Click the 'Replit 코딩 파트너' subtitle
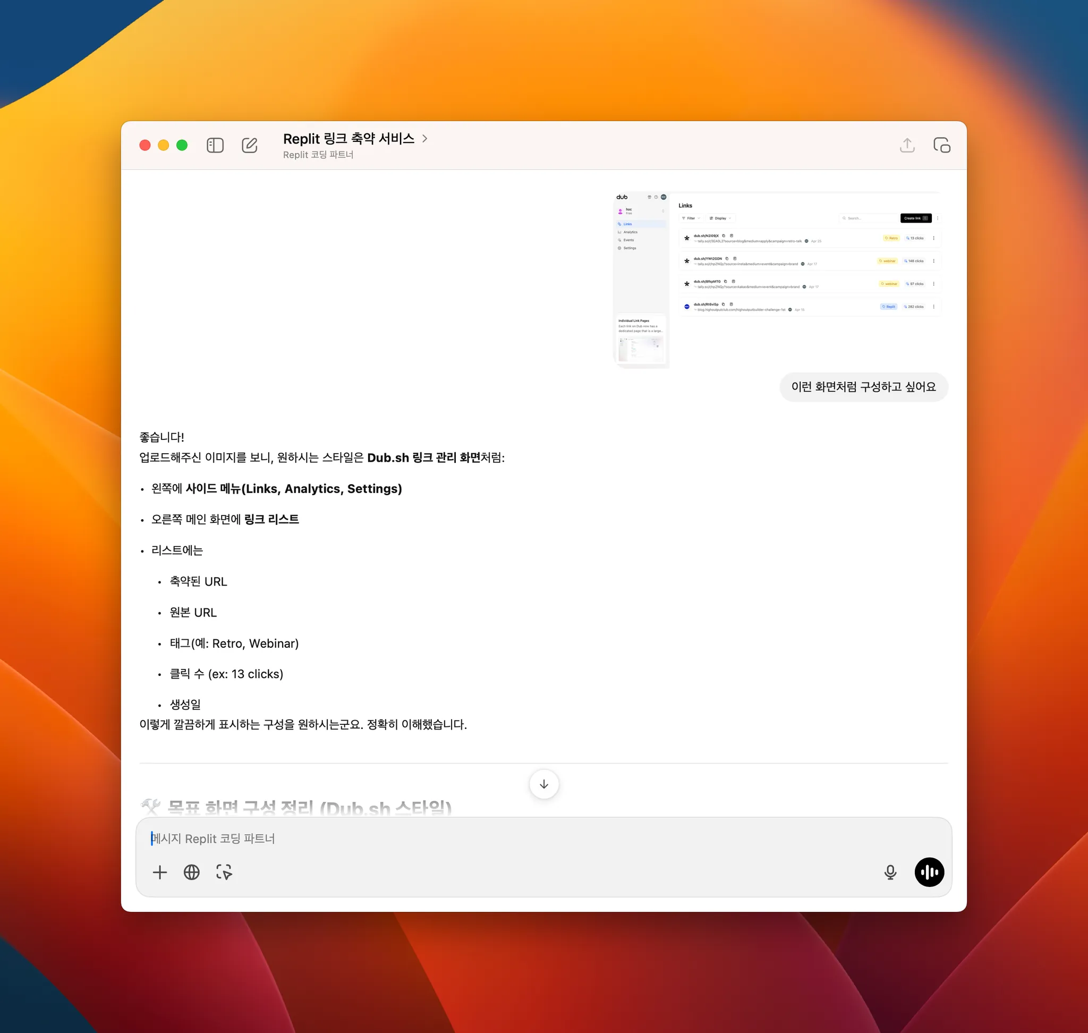This screenshot has height=1033, width=1088. pos(318,155)
